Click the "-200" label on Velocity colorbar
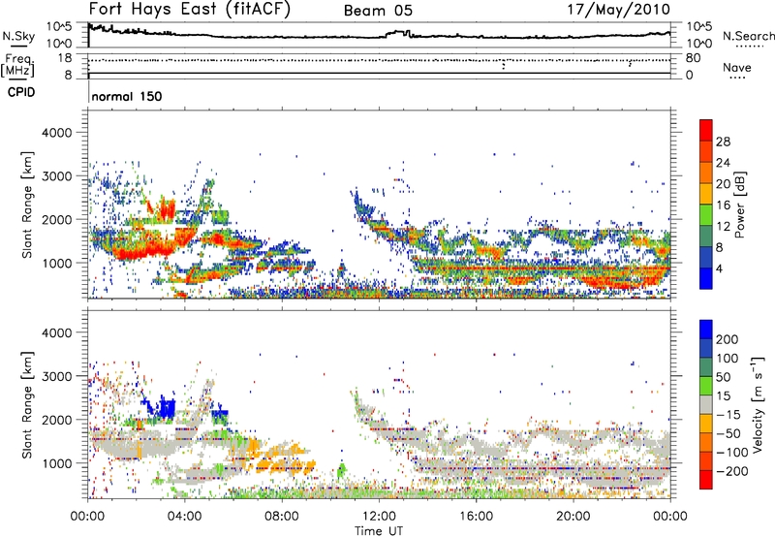Image resolution: width=775 pixels, height=537 pixels. click(731, 471)
